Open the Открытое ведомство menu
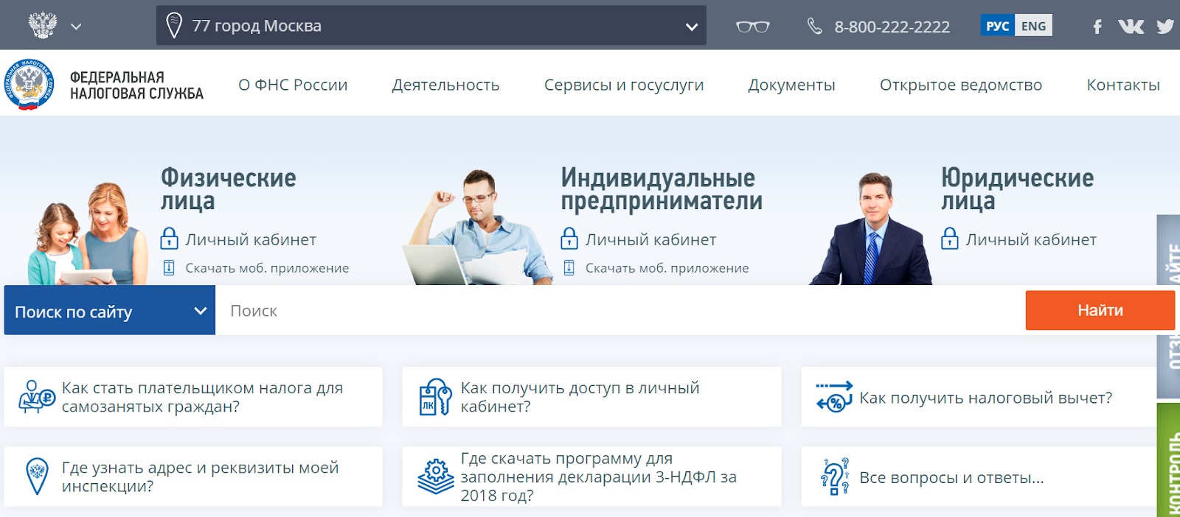The height and width of the screenshot is (517, 1180). point(960,85)
